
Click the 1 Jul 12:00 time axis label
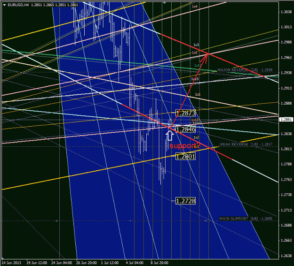tap(110, 263)
